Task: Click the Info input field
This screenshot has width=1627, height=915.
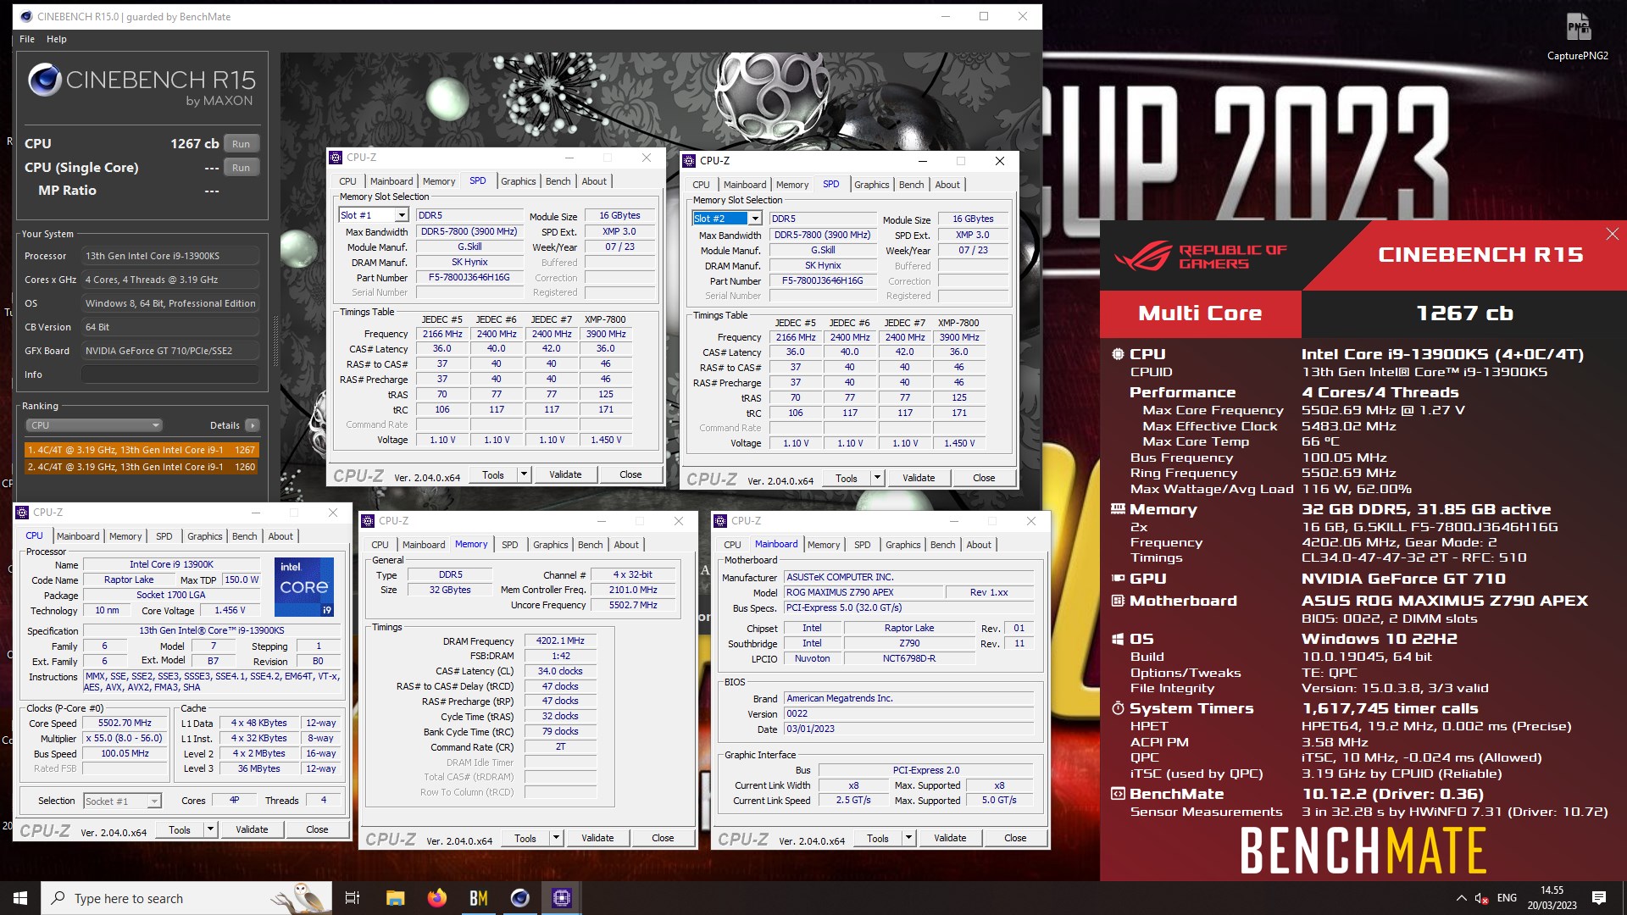Action: 170,374
